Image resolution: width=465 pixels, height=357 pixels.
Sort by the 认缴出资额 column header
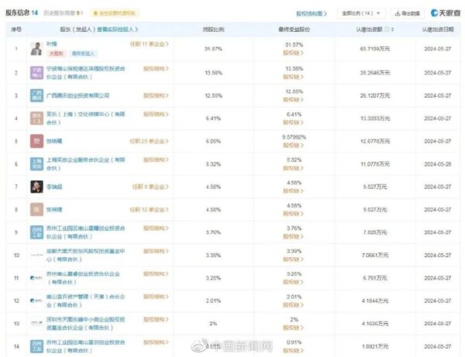[370, 29]
